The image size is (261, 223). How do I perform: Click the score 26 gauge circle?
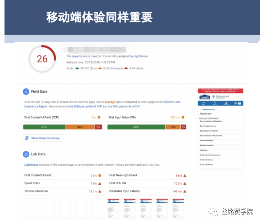(42, 59)
